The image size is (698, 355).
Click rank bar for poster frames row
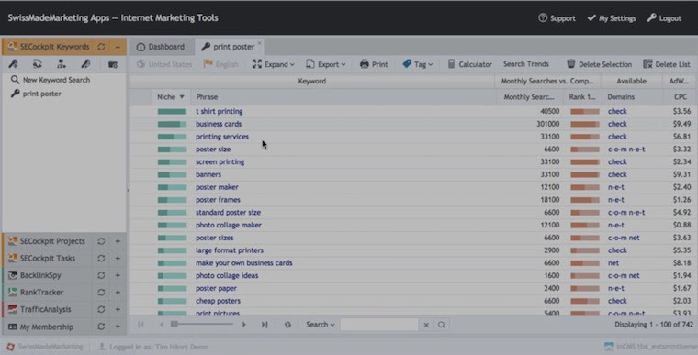pos(585,200)
